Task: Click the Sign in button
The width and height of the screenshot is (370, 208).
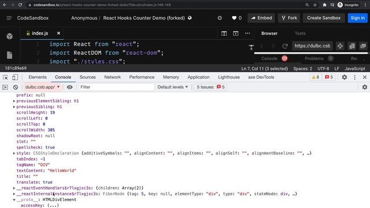Action: (357, 18)
